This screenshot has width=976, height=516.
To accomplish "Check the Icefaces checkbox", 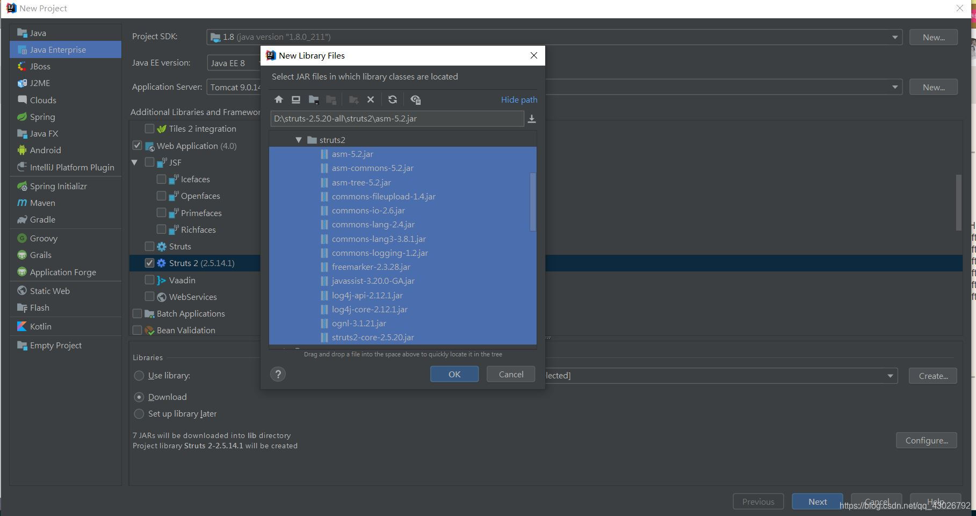I will [x=161, y=179].
